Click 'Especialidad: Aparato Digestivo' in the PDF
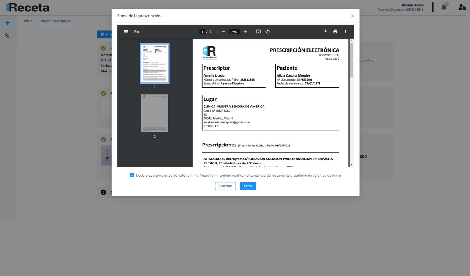 tap(224, 84)
